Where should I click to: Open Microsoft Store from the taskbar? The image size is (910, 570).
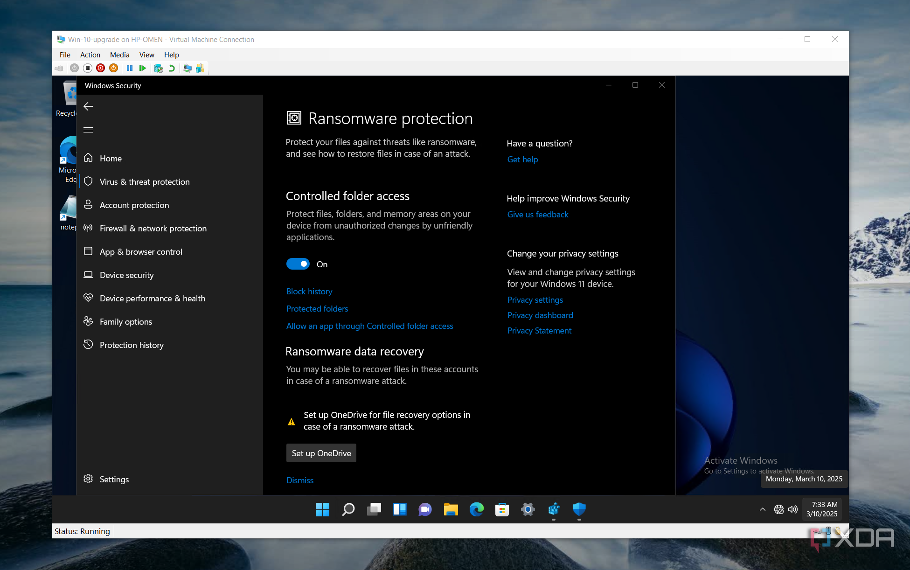pyautogui.click(x=502, y=509)
